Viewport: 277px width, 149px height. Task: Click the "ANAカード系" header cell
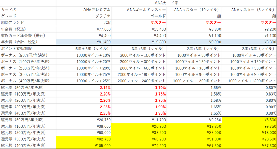pyautogui.click(x=167, y=3)
